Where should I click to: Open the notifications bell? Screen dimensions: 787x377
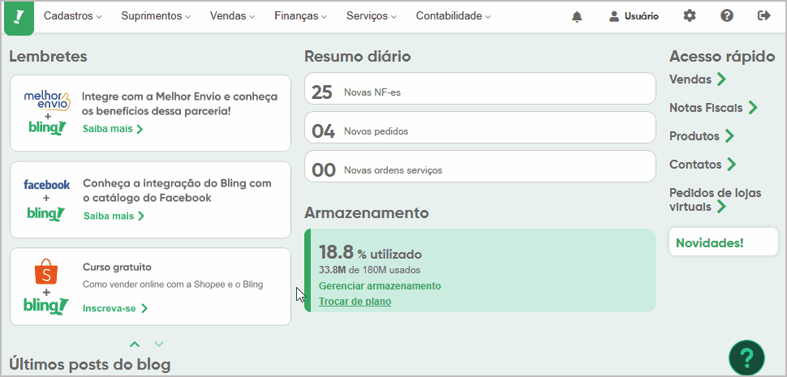(577, 16)
